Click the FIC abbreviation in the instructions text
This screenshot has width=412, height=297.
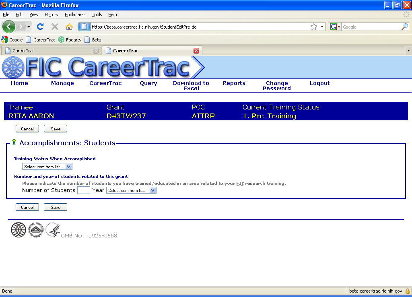(240, 183)
